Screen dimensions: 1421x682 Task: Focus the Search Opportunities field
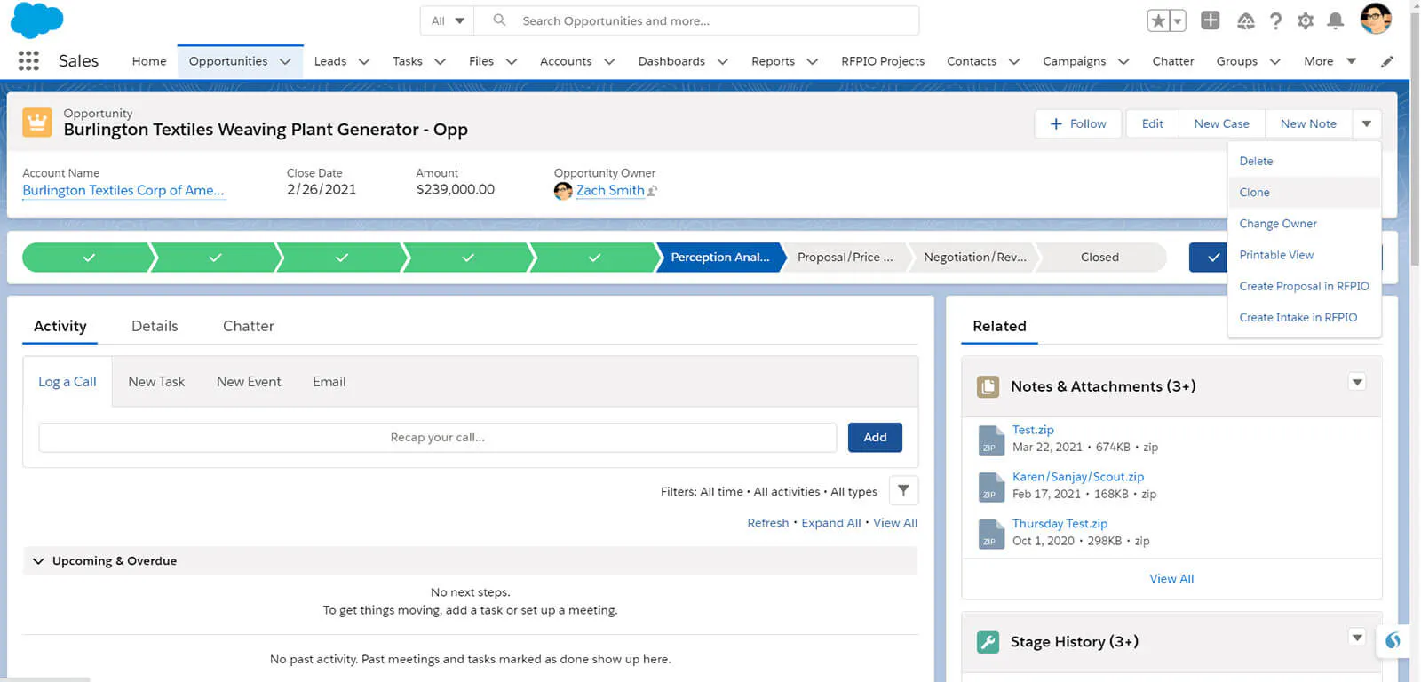tap(696, 20)
